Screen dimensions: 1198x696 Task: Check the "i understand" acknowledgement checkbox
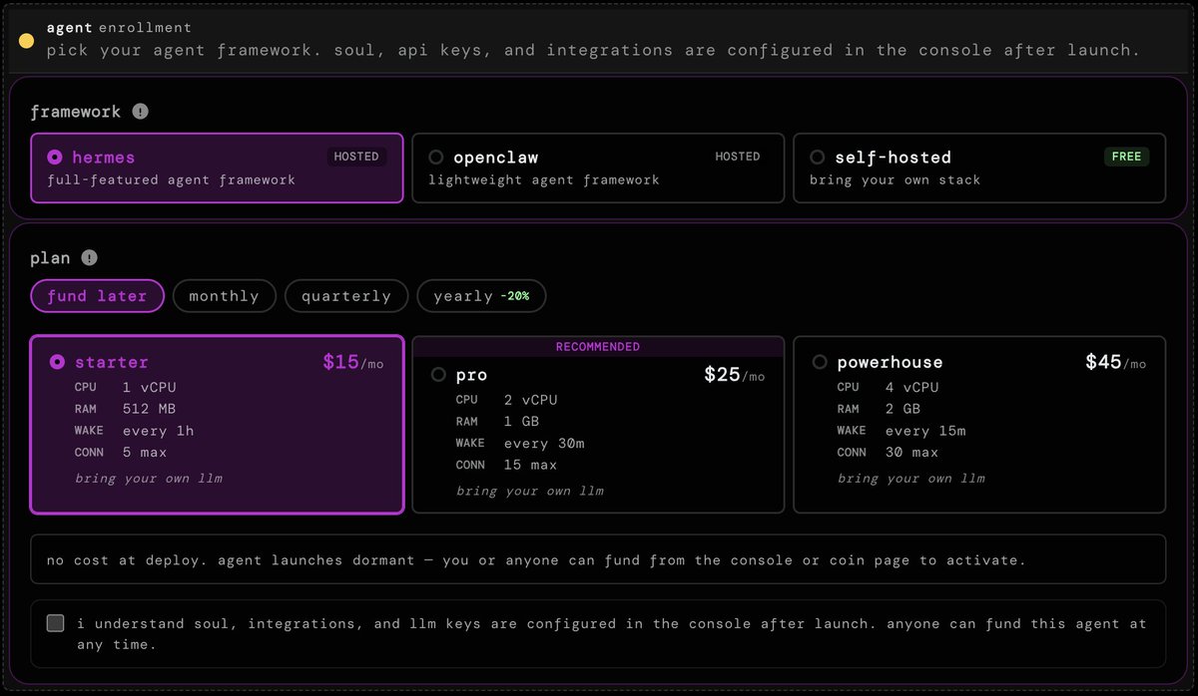tap(56, 623)
